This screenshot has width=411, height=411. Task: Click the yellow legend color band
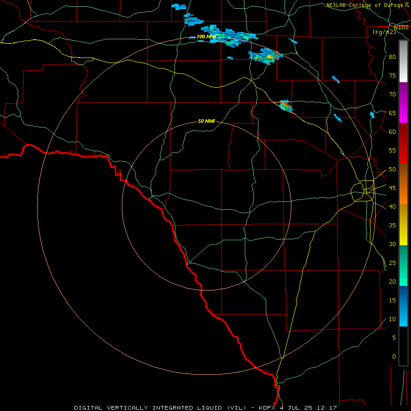(403, 225)
